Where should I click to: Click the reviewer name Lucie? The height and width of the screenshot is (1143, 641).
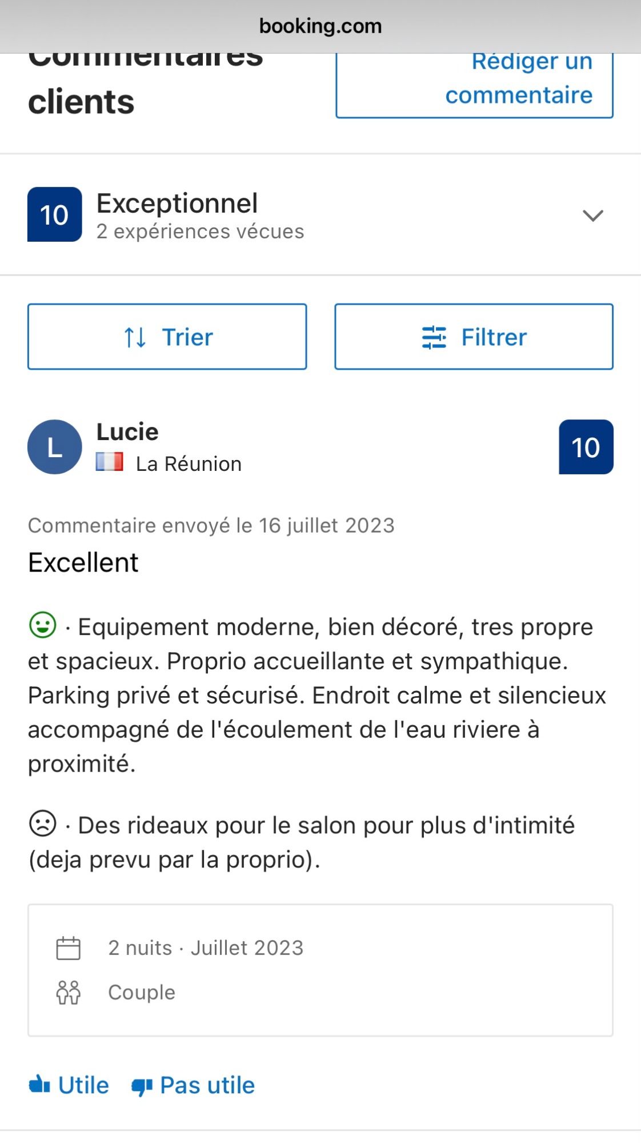tap(127, 431)
